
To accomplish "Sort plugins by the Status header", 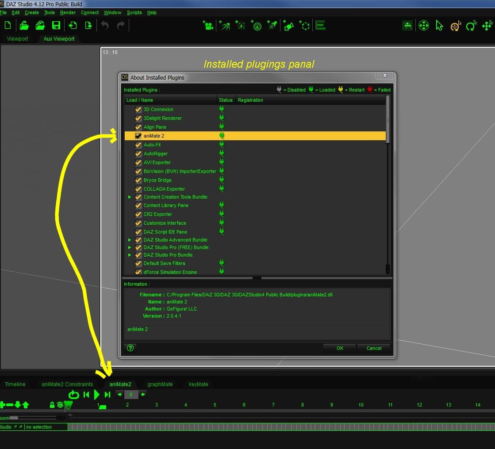I will 226,100.
